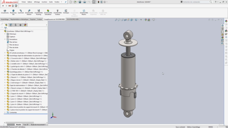Open the Fenêtre menu
Image resolution: width=228 pixels, height=128 pixels.
pos(57,2)
